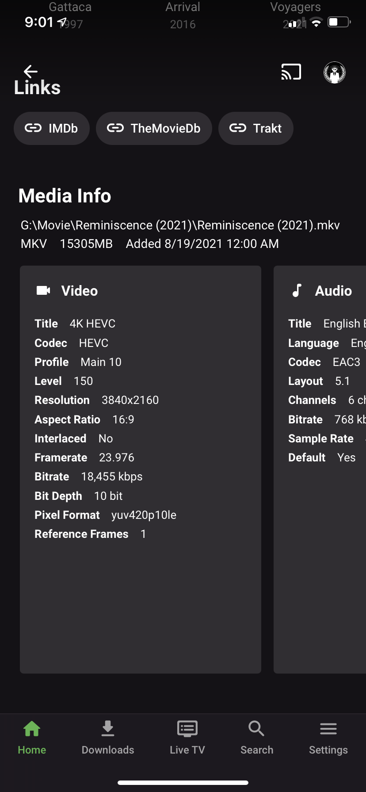Switch to the Live TV tab label
The width and height of the screenshot is (366, 792).
click(187, 750)
